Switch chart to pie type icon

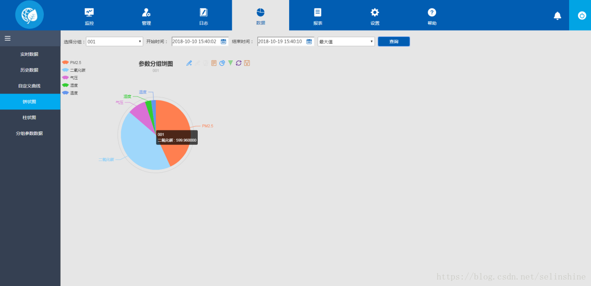click(x=222, y=63)
